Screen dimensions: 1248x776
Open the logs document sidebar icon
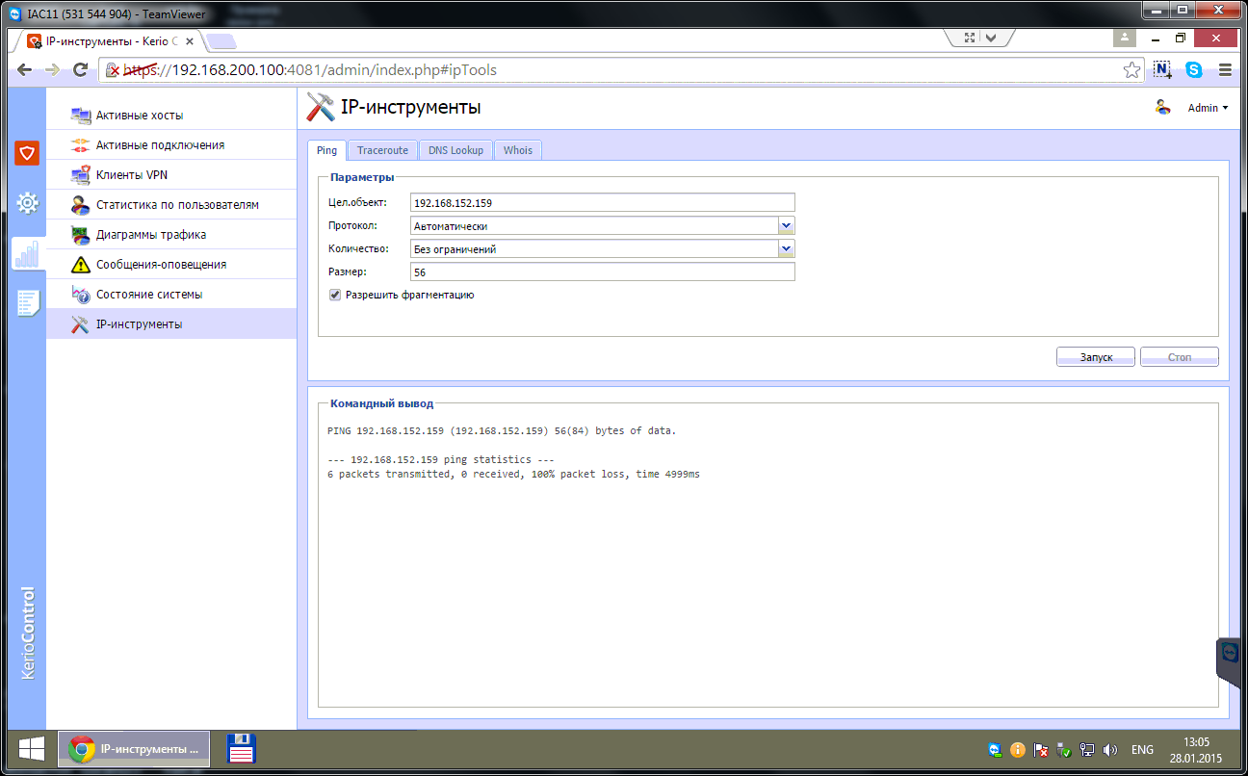pyautogui.click(x=27, y=303)
